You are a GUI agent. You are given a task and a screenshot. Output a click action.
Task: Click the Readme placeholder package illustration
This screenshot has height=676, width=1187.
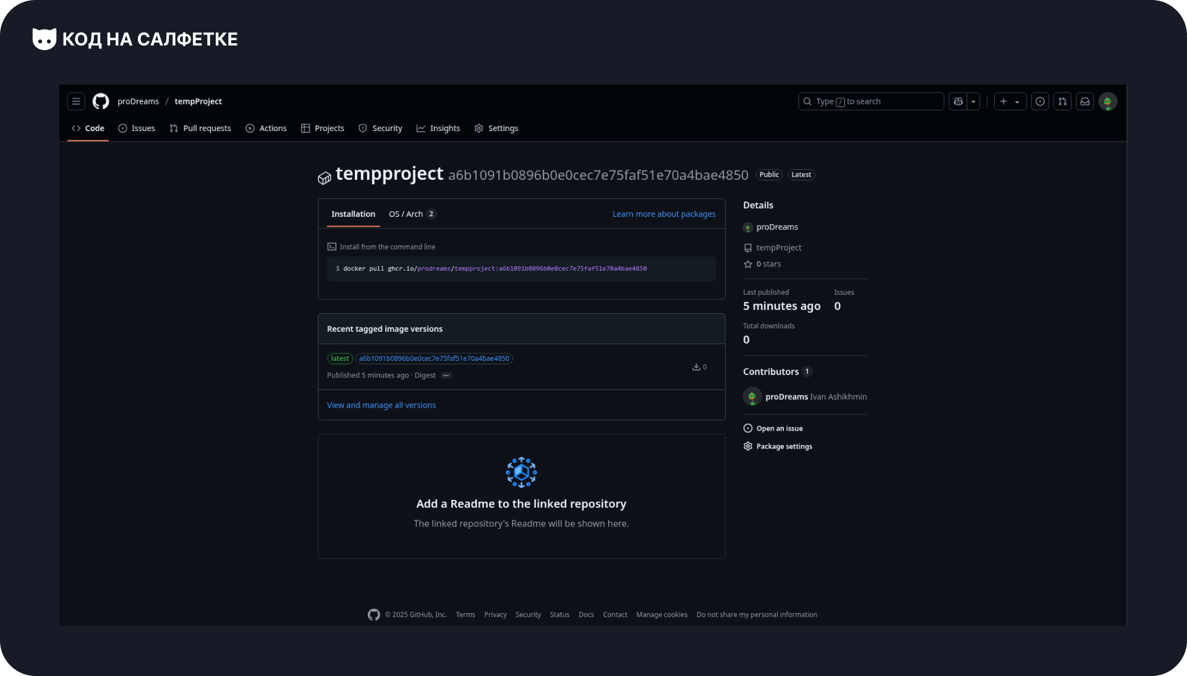(521, 473)
